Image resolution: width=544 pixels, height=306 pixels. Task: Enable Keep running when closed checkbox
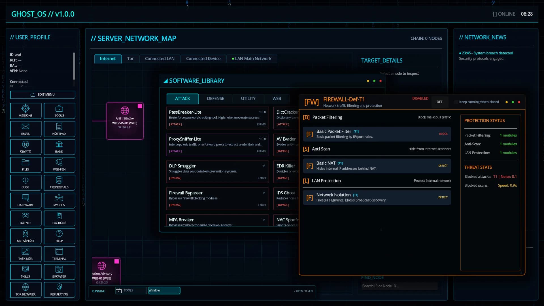click(x=456, y=102)
